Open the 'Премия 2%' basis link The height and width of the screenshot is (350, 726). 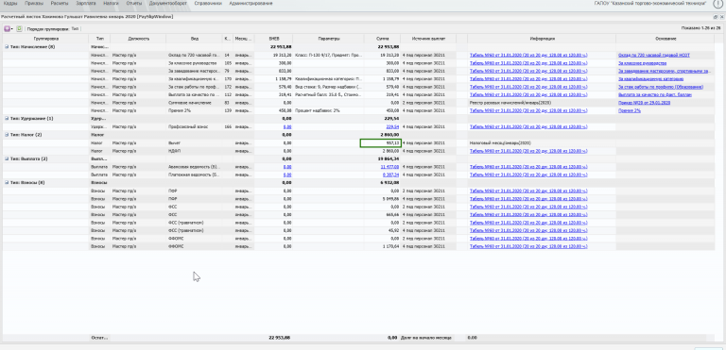click(x=630, y=111)
